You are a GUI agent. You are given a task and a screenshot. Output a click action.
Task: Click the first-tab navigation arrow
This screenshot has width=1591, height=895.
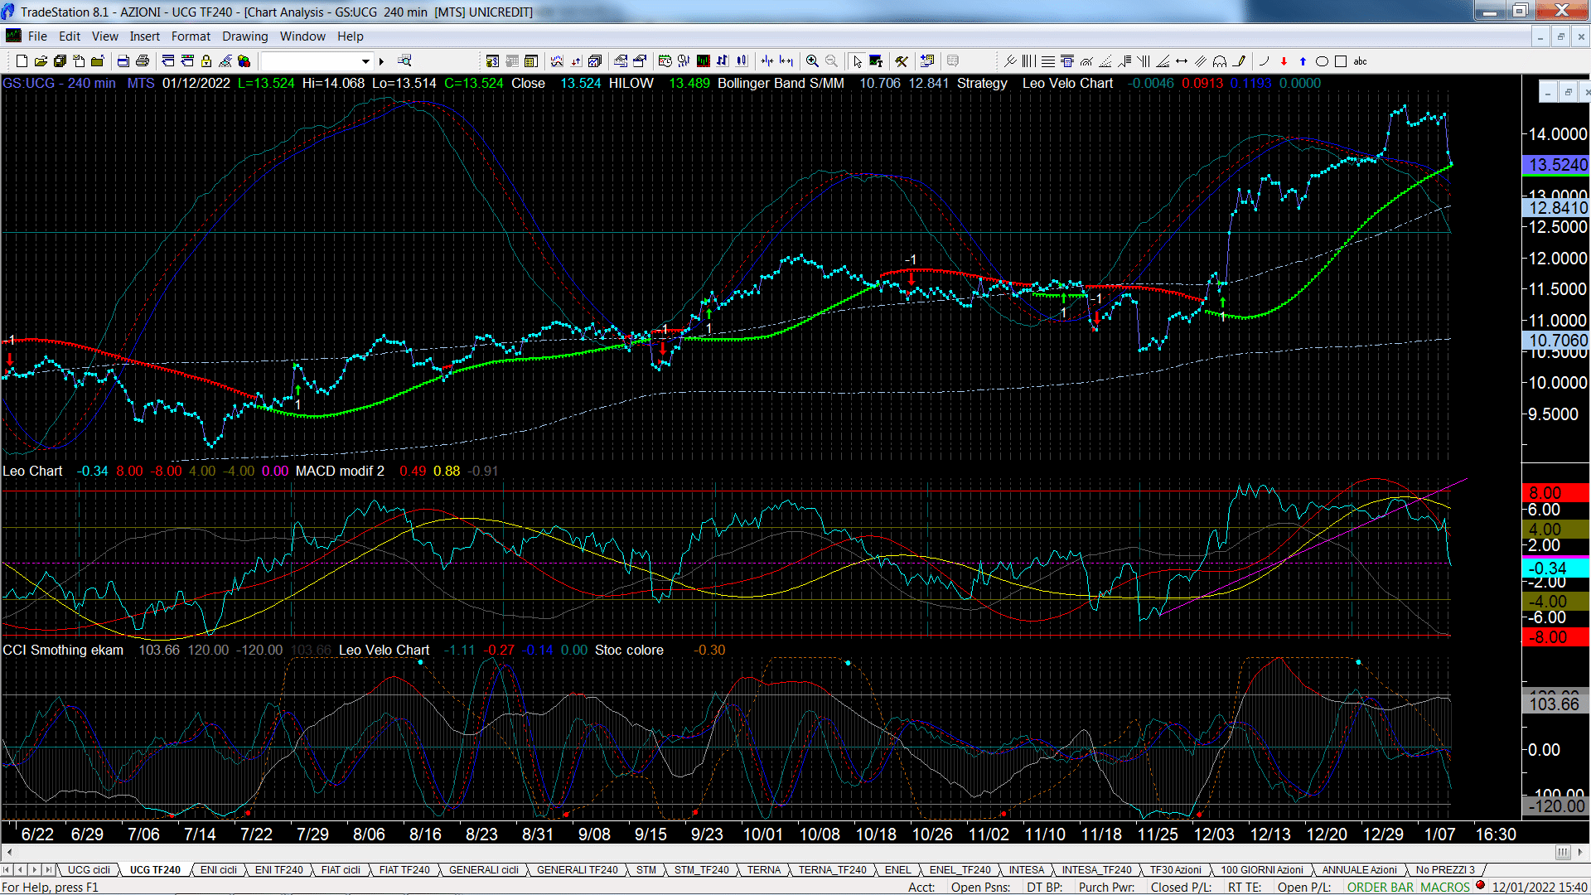(7, 869)
